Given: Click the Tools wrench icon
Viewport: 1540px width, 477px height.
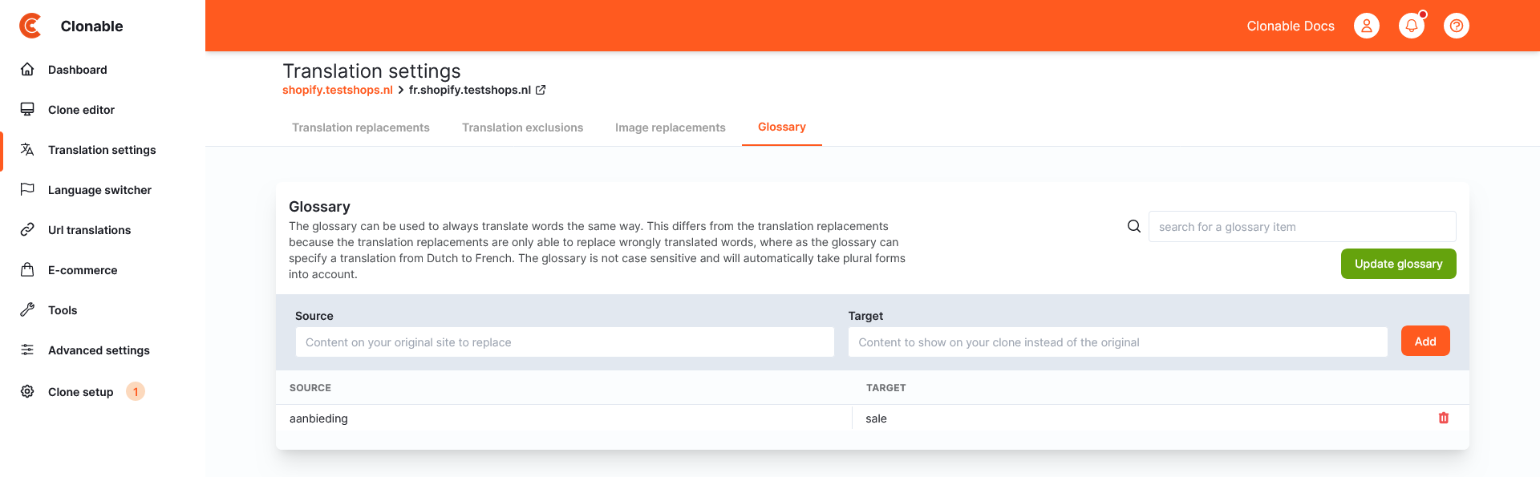Looking at the screenshot, I should point(27,310).
